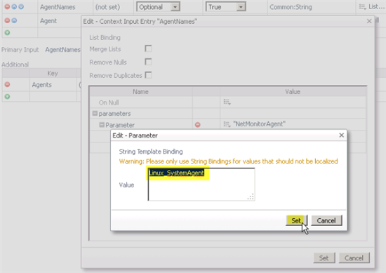386x273 pixels.
Task: Remove the Agents key entry
Action: pyautogui.click(x=8, y=84)
